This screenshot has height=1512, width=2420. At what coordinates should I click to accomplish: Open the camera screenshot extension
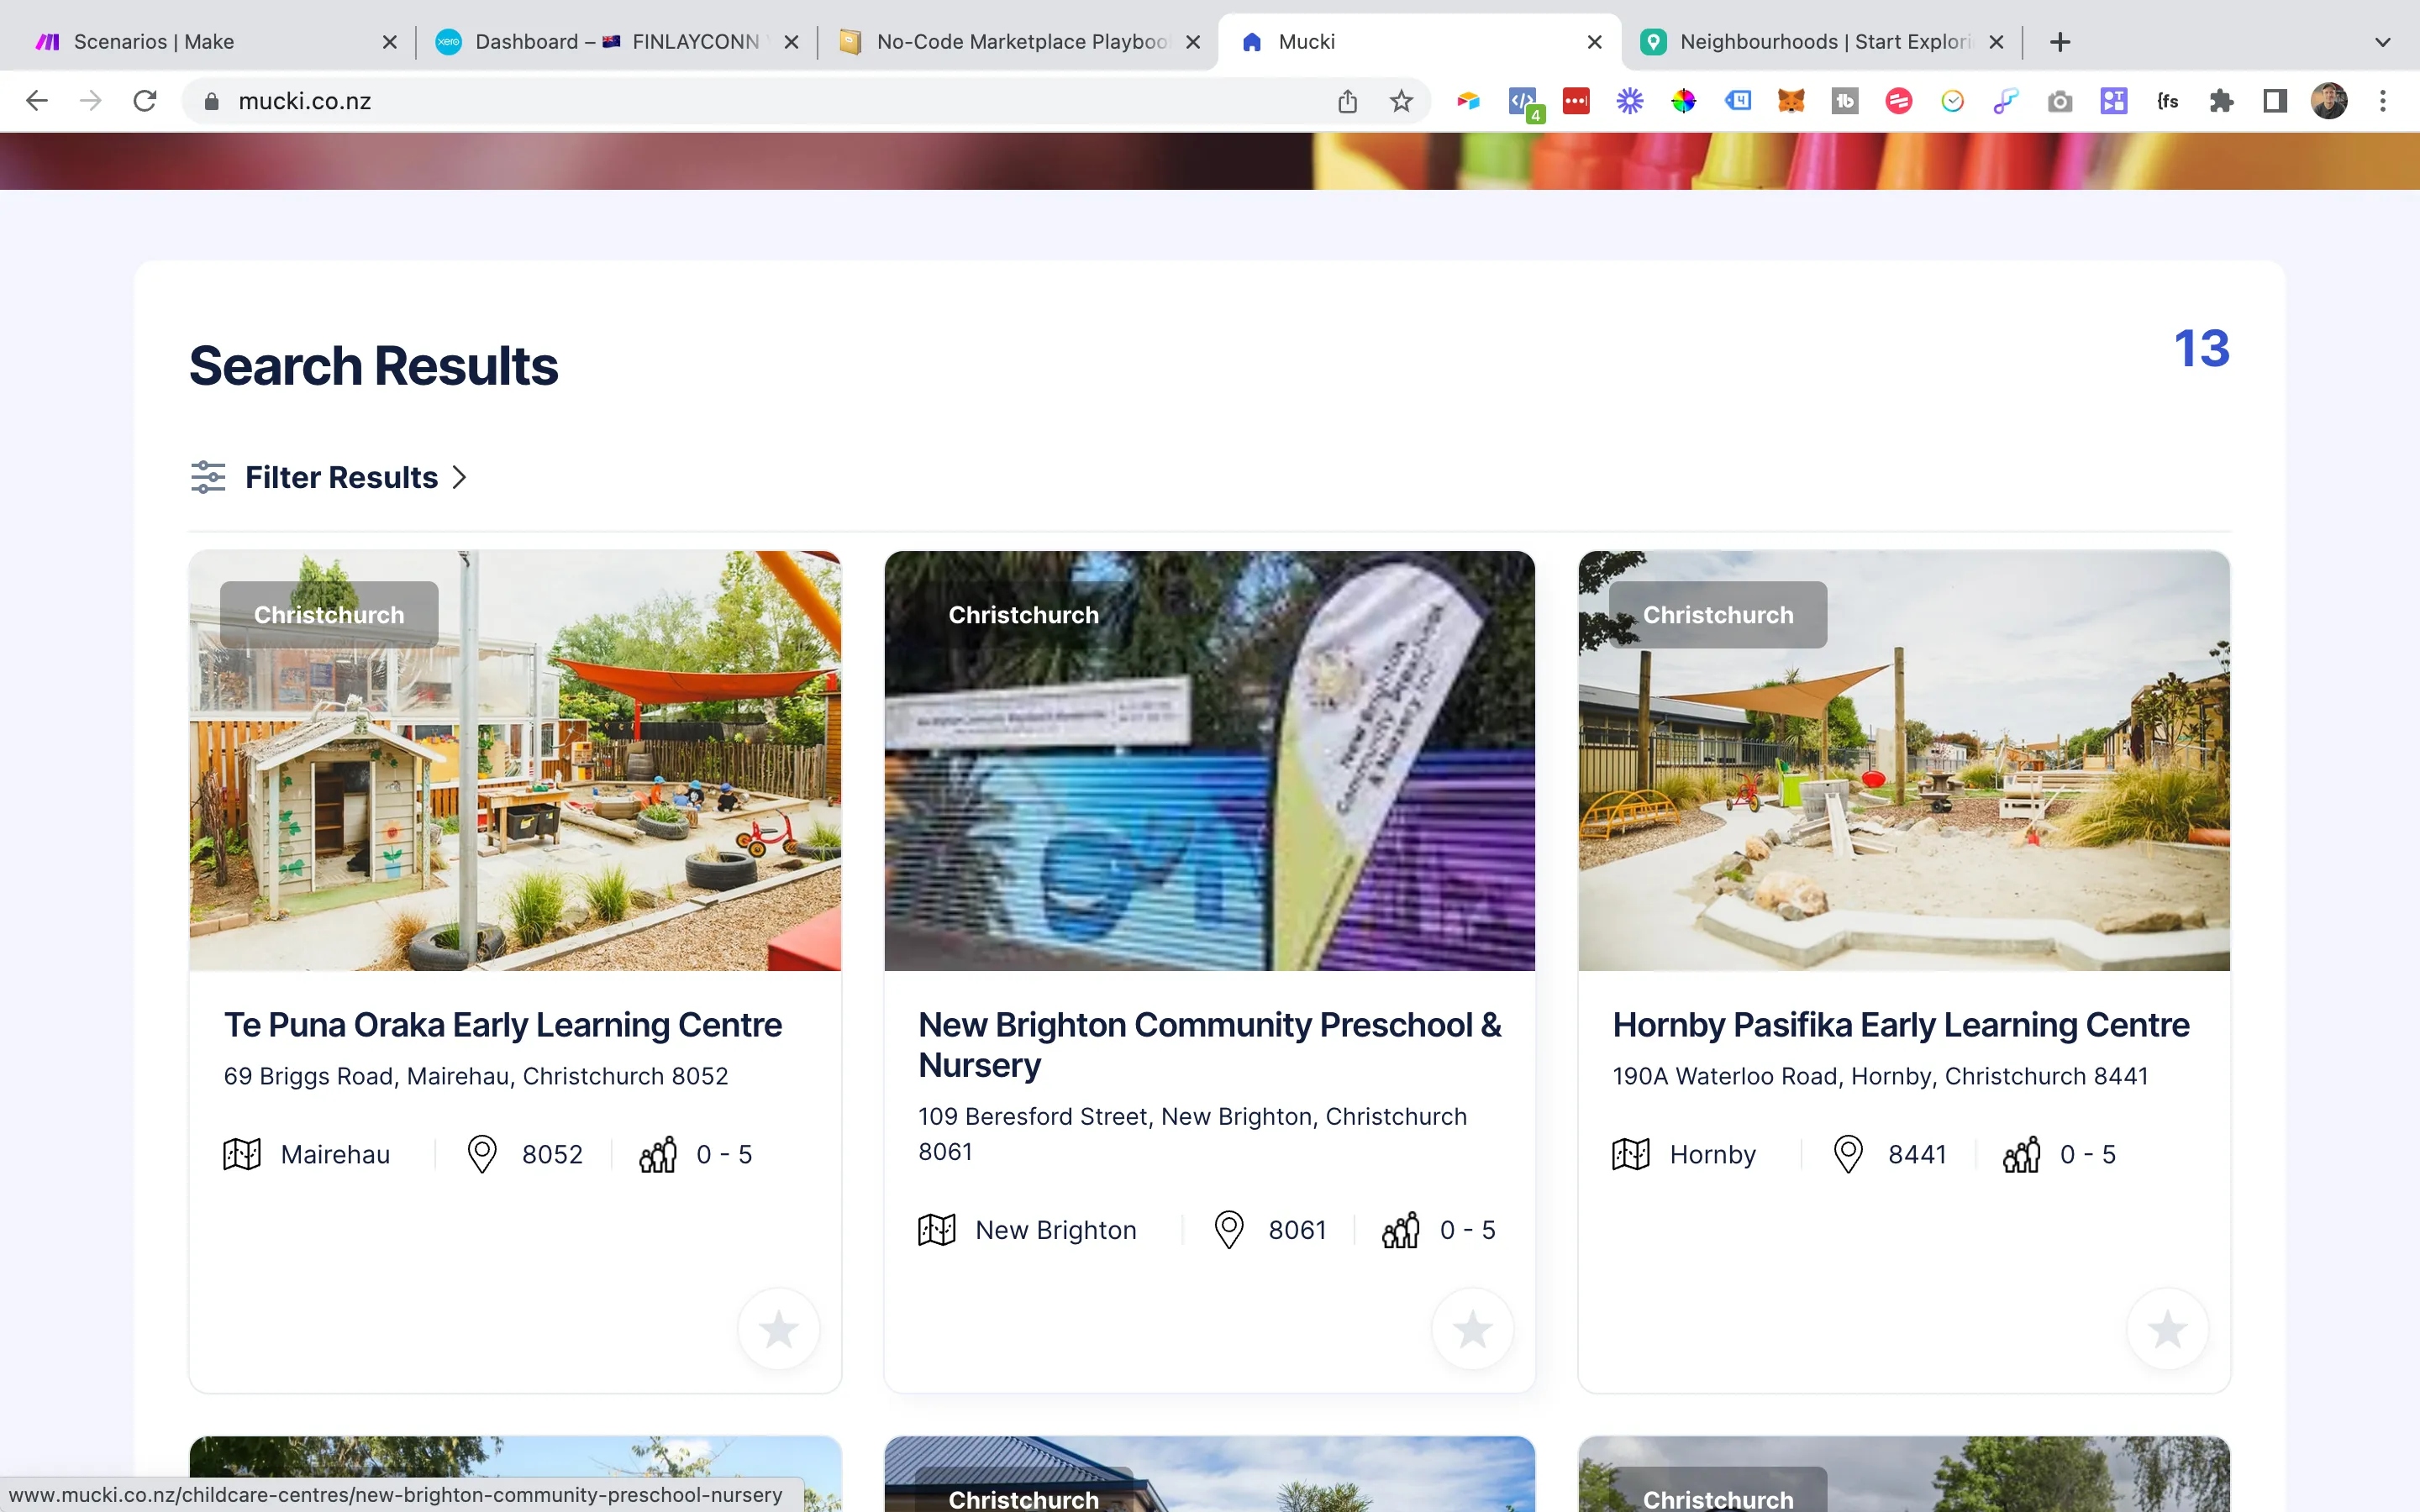click(2060, 101)
